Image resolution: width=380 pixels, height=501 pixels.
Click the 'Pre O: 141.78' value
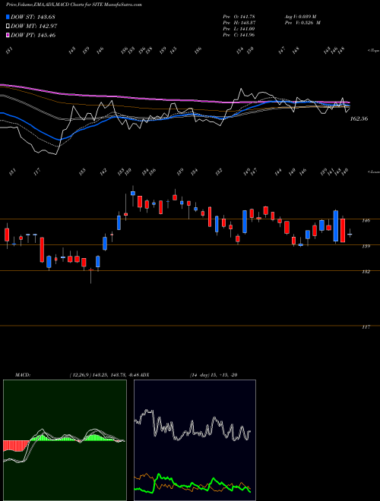point(239,16)
